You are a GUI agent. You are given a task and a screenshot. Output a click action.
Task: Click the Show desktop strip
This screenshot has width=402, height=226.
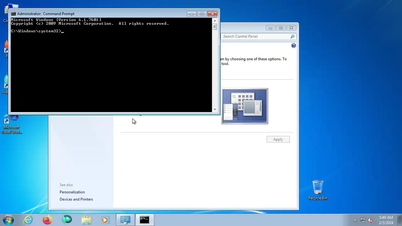tap(399, 220)
